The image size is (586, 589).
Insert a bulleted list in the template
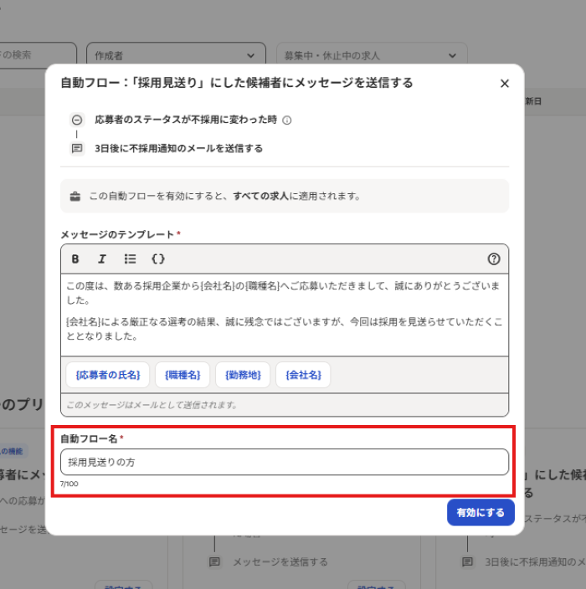click(130, 259)
